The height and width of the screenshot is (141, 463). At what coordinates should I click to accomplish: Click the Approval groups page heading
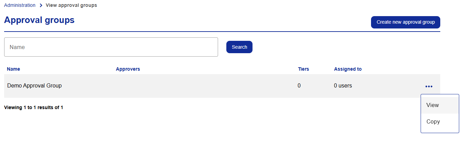[39, 20]
